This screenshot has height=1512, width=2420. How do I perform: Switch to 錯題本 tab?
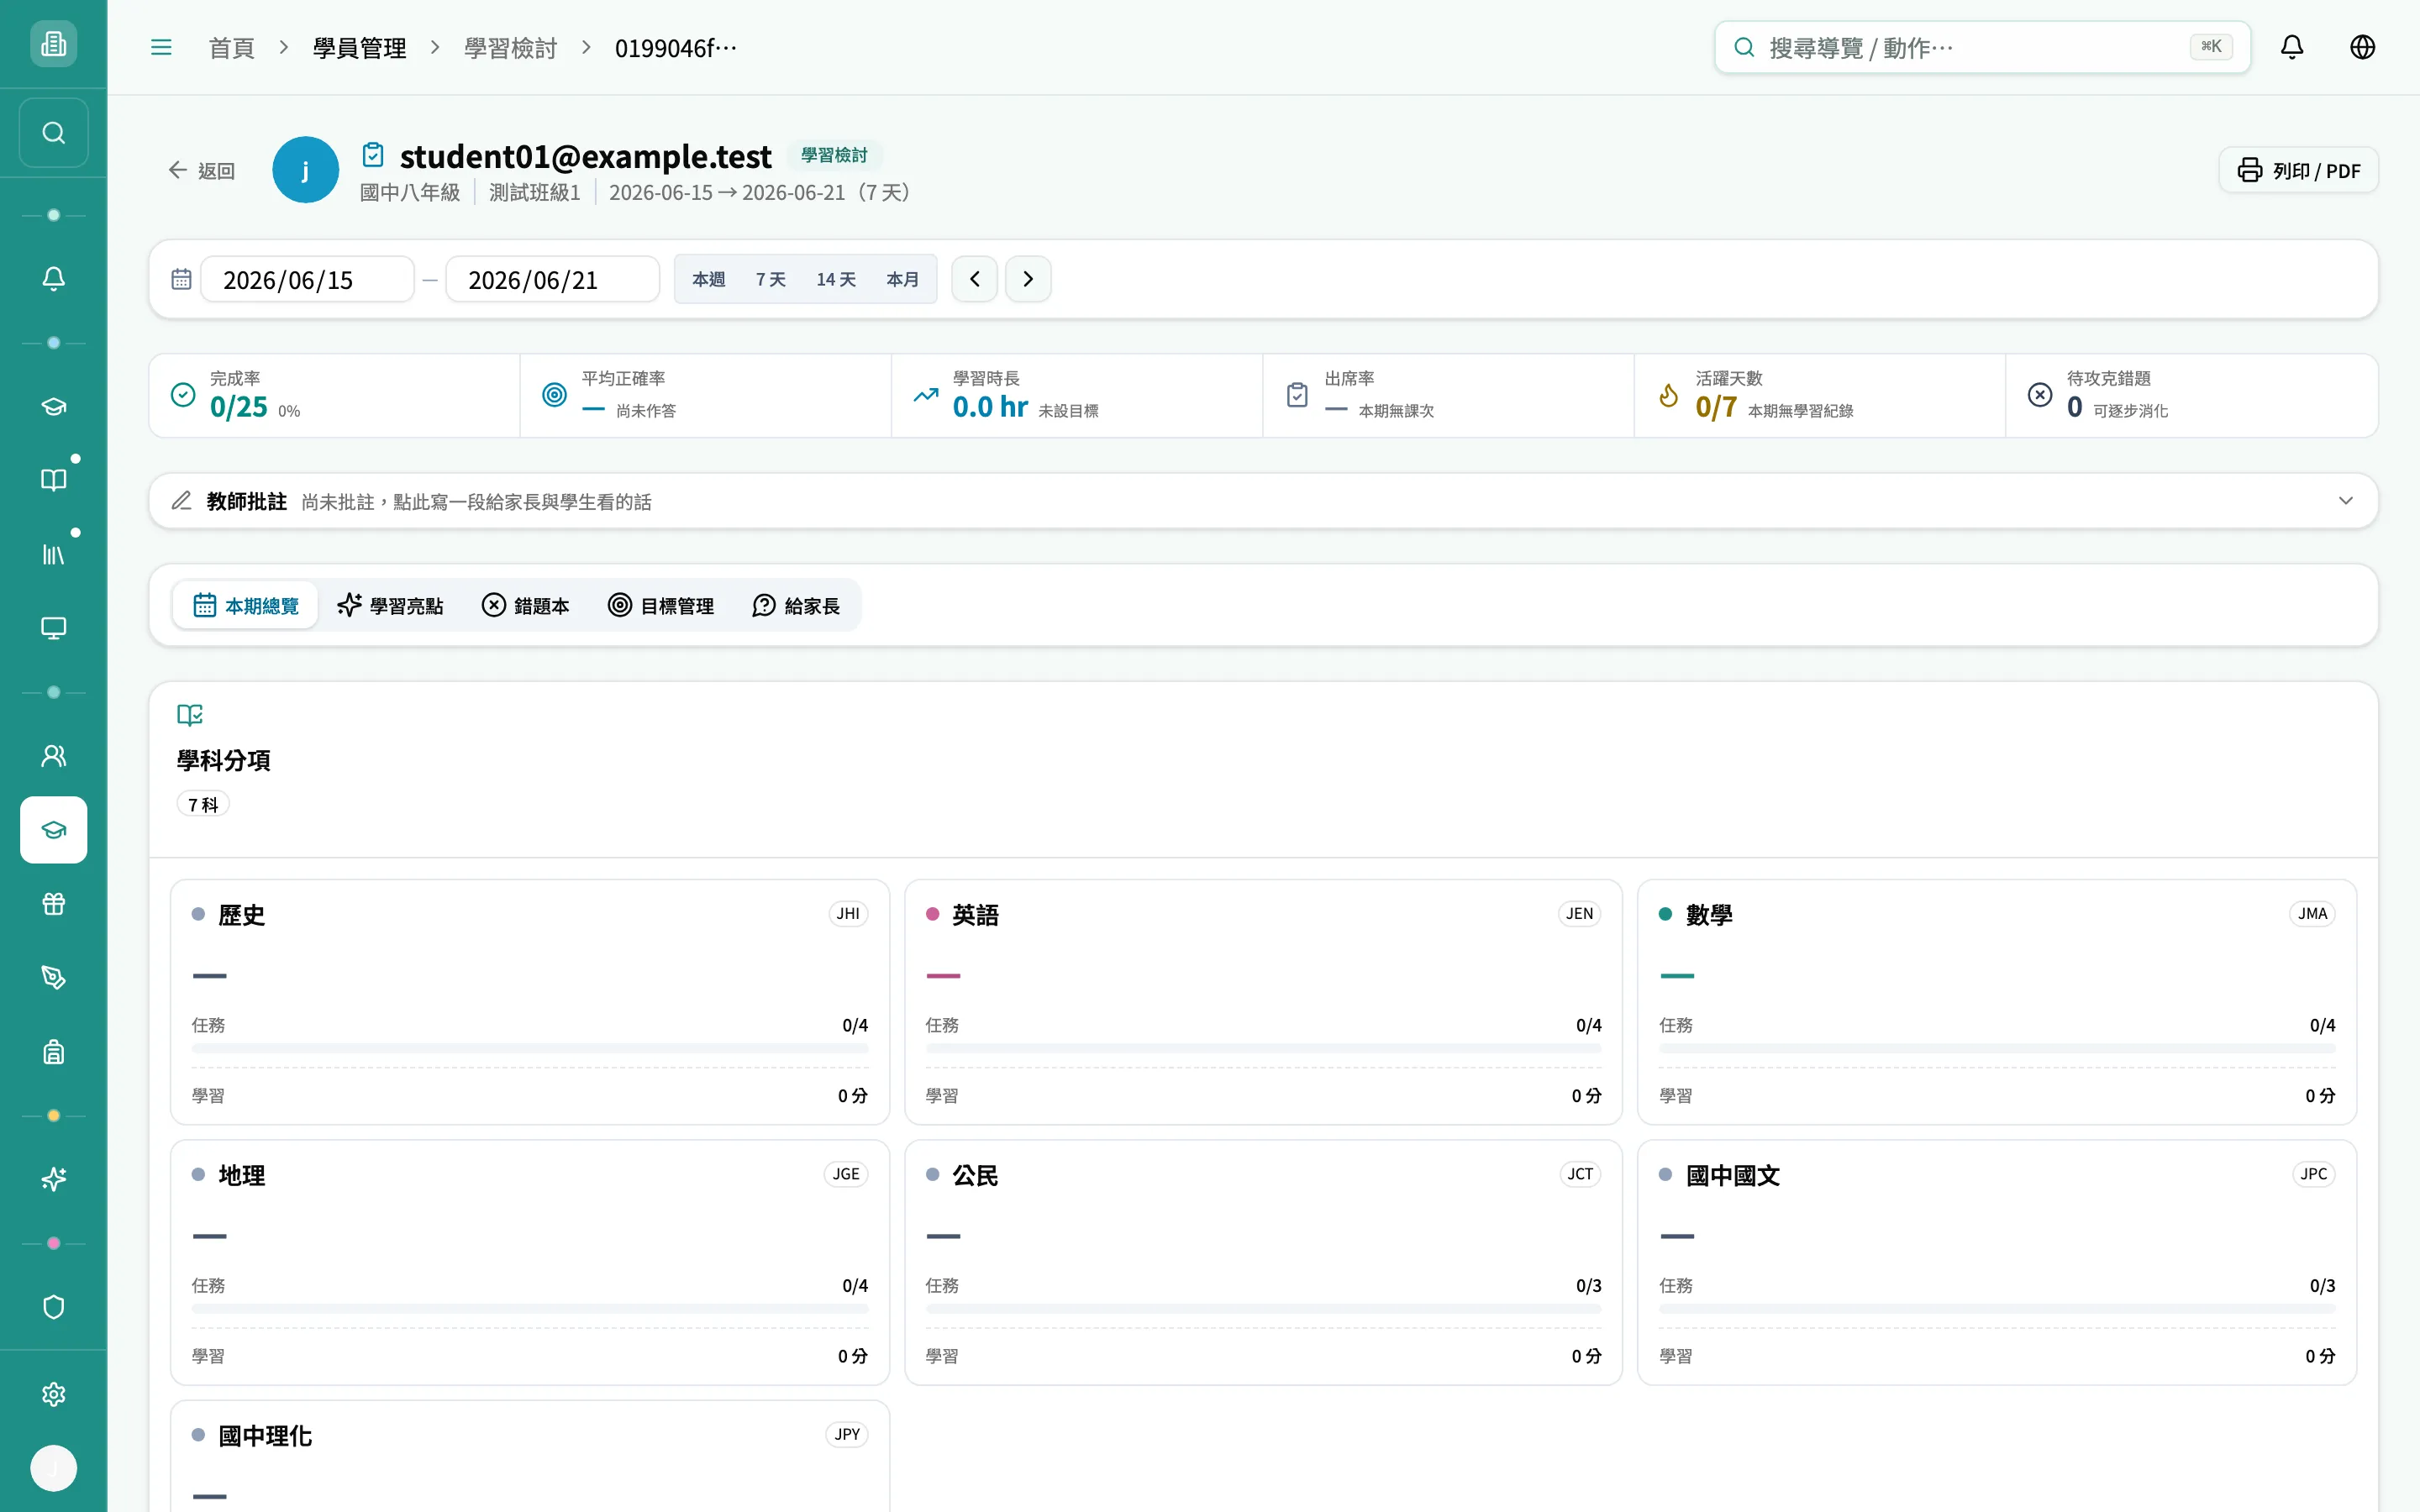[526, 605]
